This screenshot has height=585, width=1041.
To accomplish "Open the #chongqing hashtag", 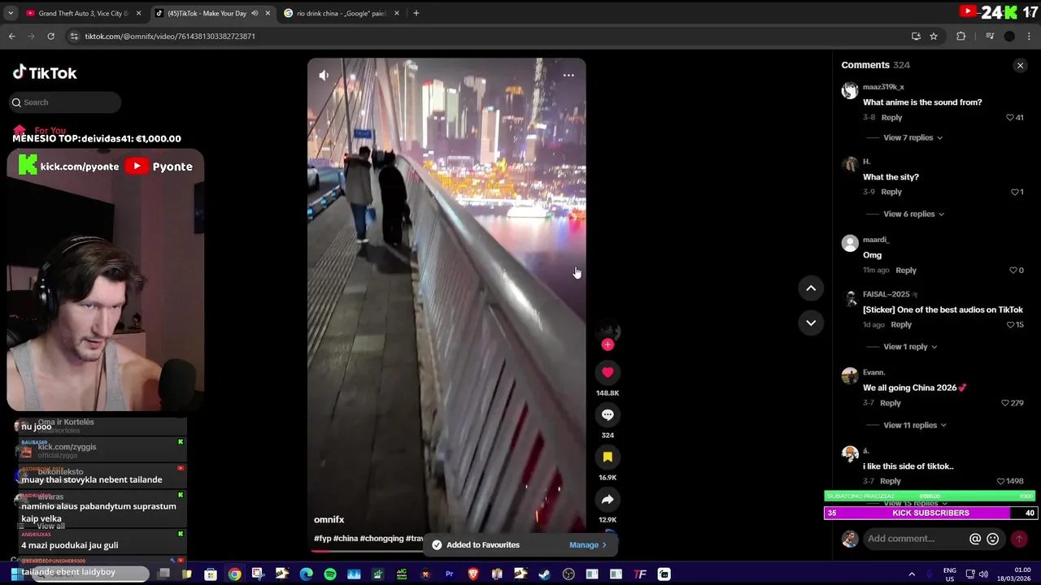I will click(381, 539).
